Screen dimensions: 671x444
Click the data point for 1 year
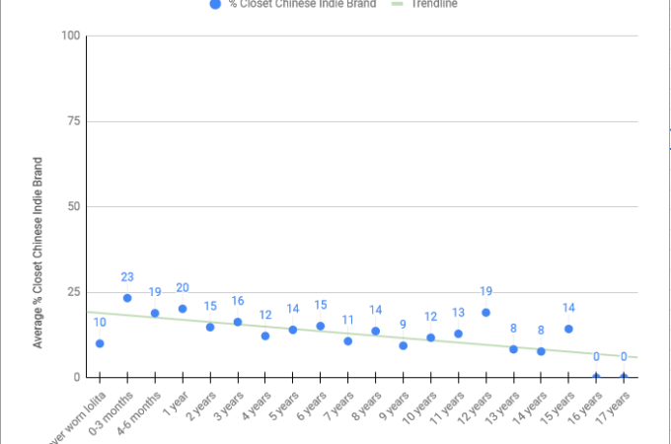(183, 309)
